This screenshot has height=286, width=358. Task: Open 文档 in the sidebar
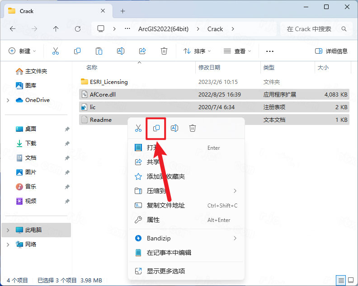point(26,158)
